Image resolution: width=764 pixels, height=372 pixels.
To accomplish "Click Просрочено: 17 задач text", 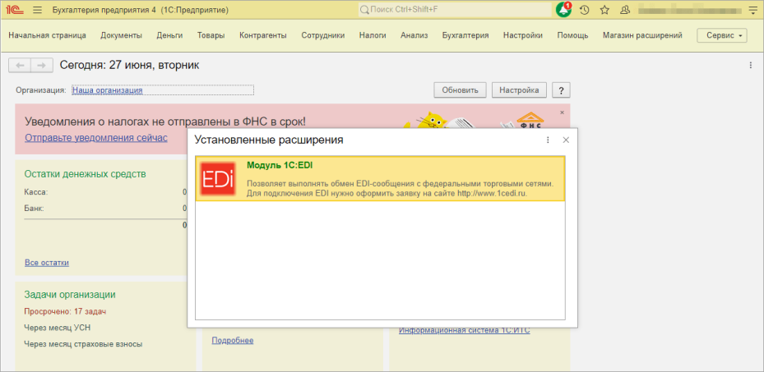I will coord(65,311).
